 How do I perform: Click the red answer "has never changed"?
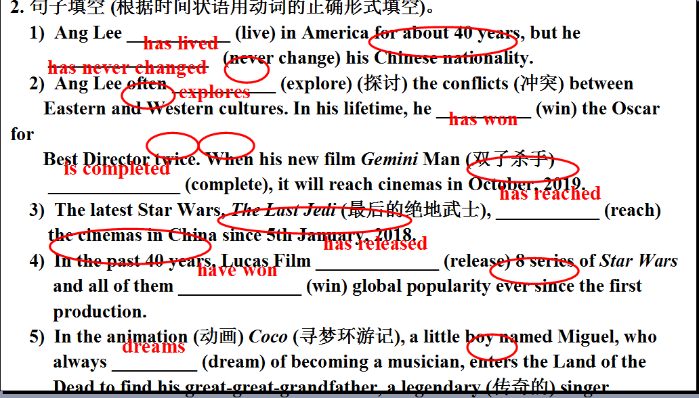[x=127, y=68]
